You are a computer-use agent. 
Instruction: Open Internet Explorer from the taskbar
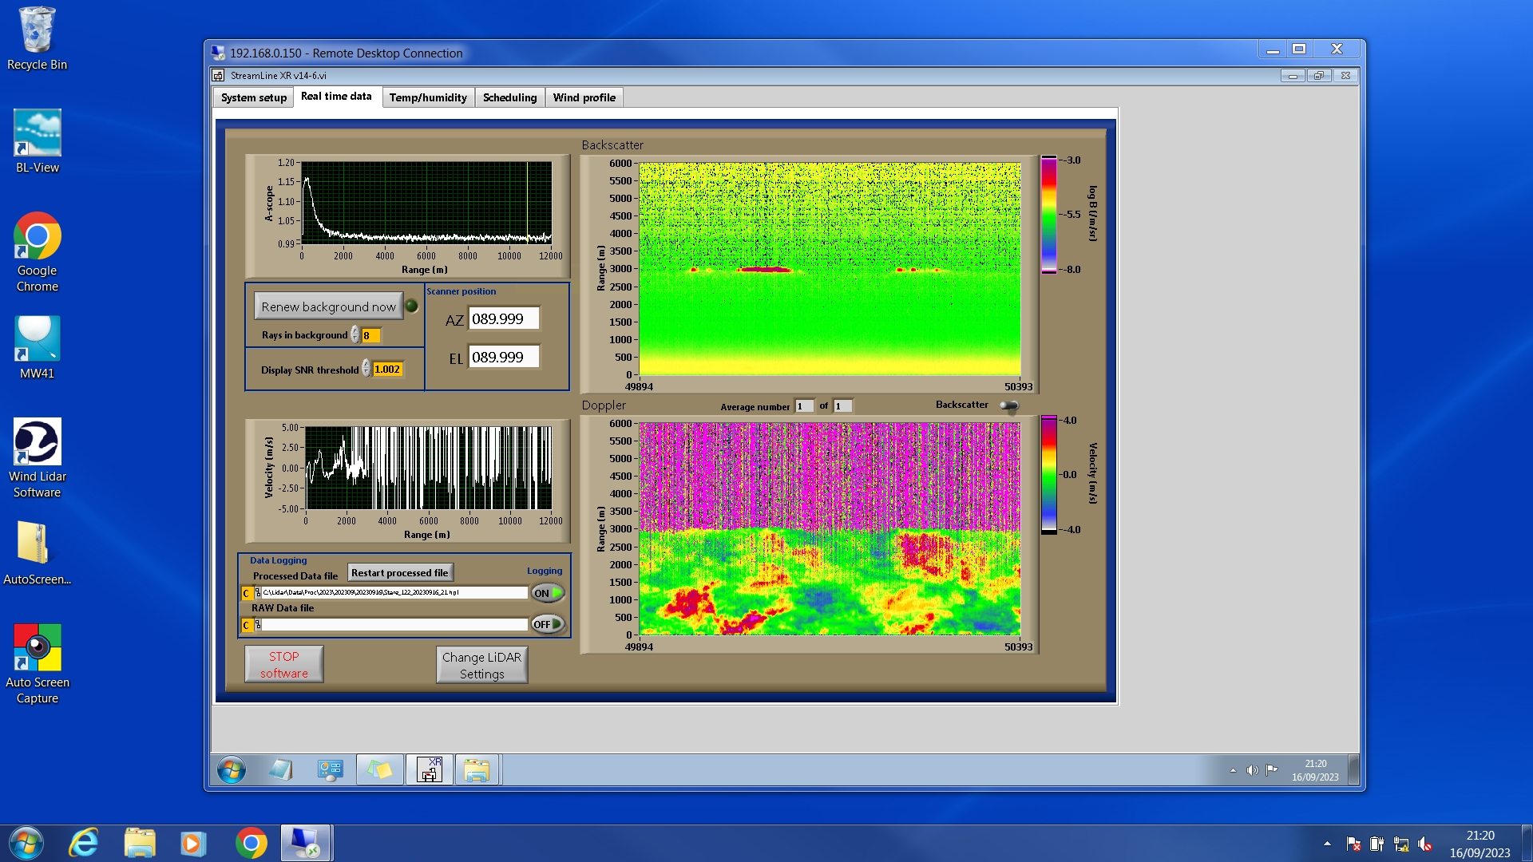(84, 843)
